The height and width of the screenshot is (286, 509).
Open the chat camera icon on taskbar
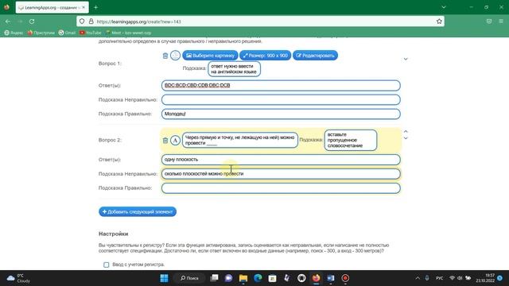[x=228, y=278]
